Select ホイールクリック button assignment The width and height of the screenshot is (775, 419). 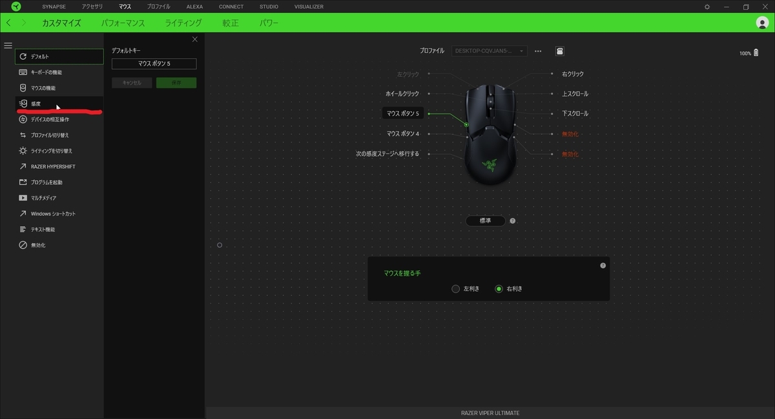click(402, 94)
